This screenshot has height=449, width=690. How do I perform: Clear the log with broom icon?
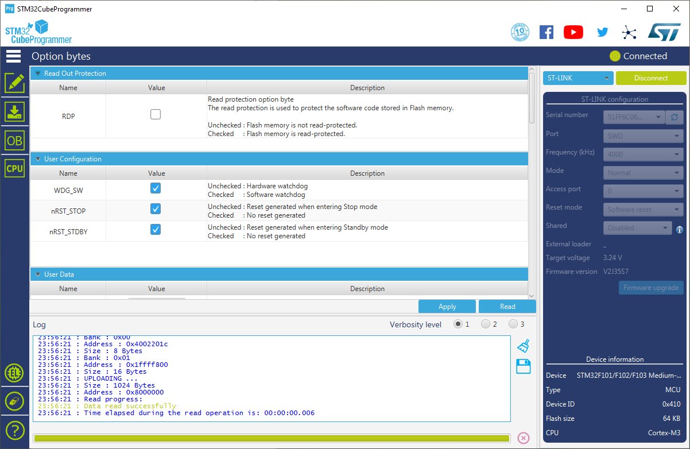[523, 345]
